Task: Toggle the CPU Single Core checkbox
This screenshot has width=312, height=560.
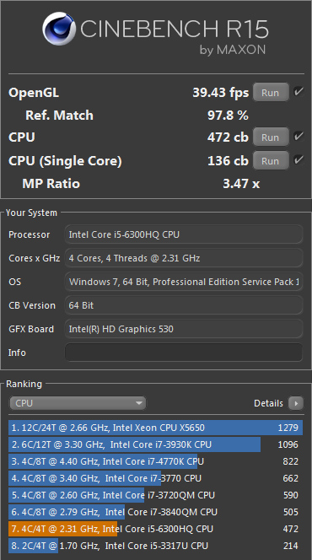Action: point(299,160)
